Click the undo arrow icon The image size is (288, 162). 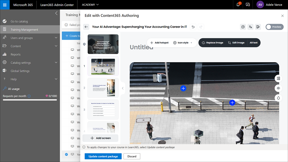tap(193, 27)
